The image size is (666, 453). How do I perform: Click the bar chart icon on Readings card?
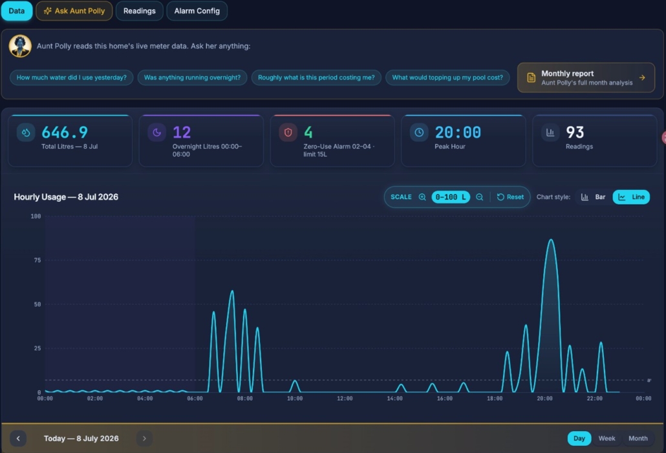tap(550, 132)
